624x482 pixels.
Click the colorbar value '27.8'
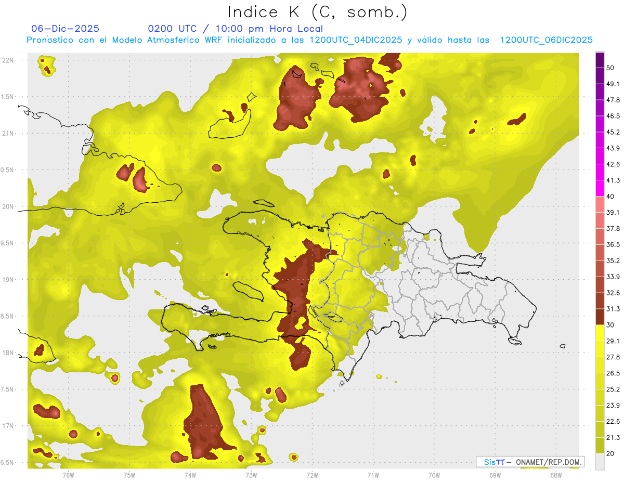click(613, 357)
